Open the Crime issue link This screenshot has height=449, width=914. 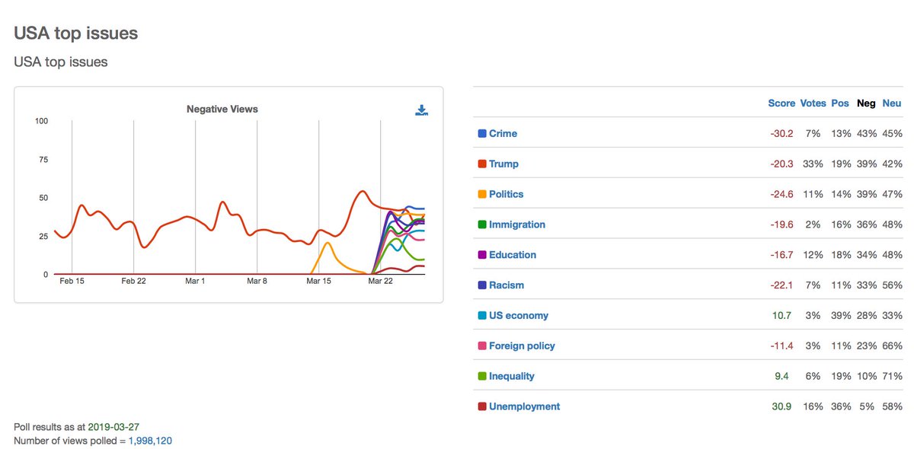tap(503, 133)
